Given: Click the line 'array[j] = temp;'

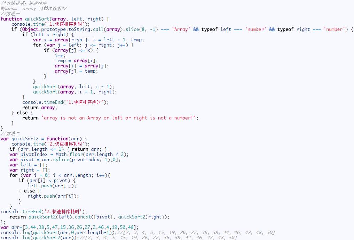Looking at the screenshot, I should click(76, 71).
